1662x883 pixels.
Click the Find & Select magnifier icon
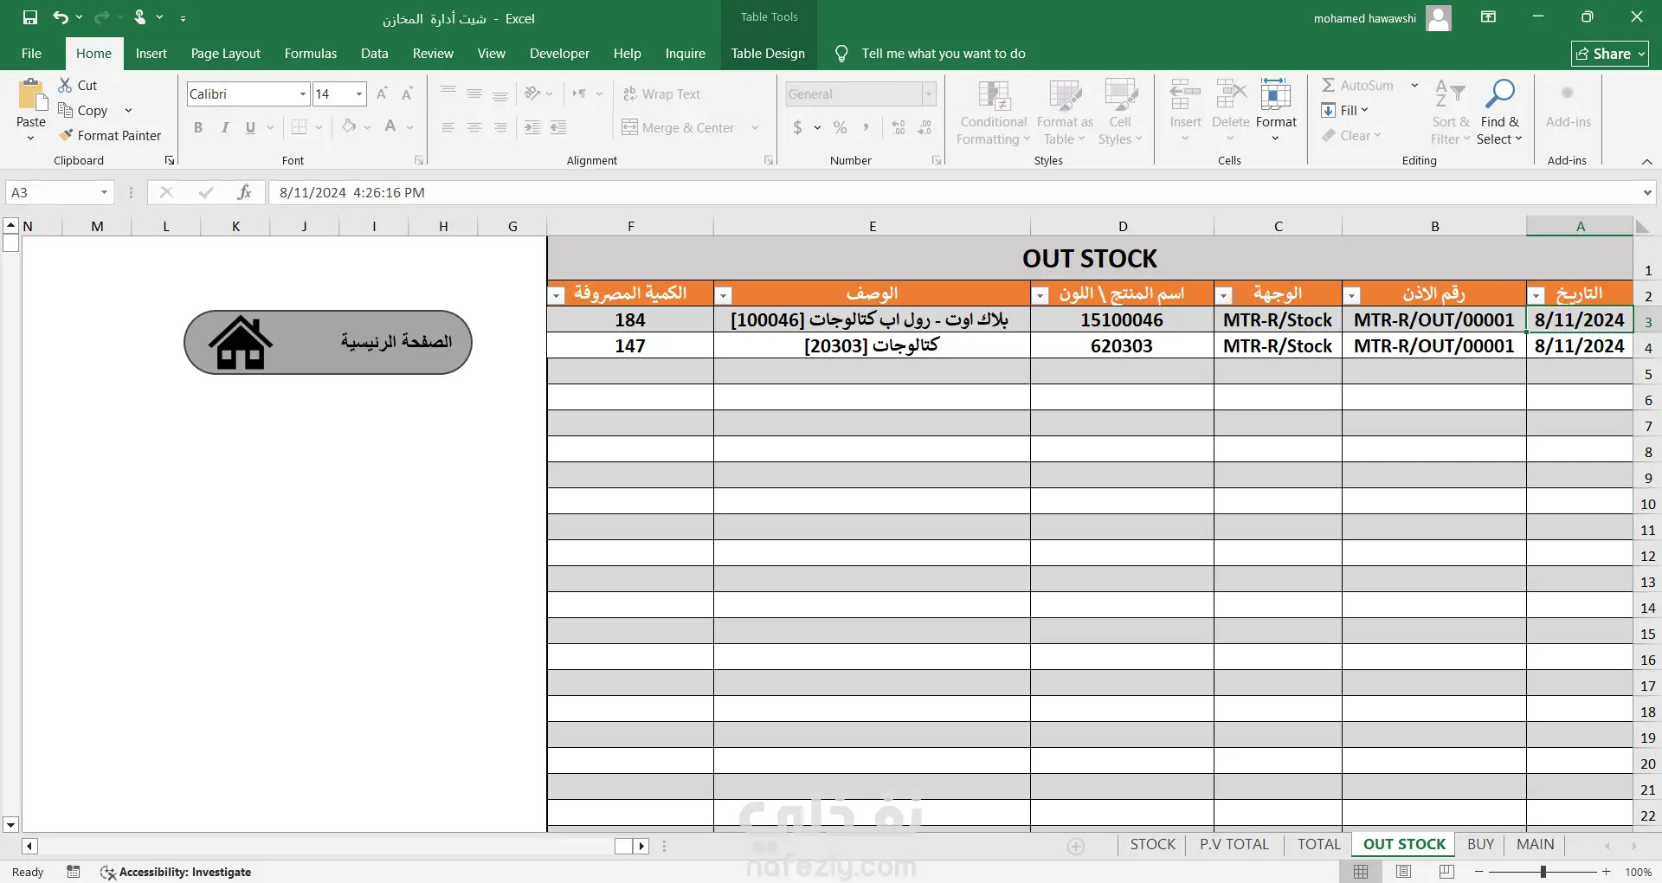pos(1499,94)
